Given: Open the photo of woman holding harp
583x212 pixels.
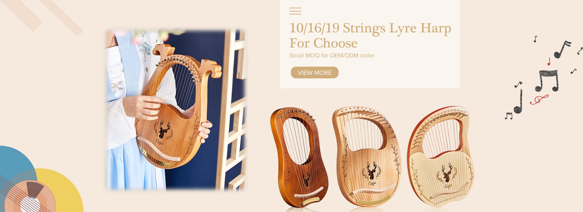Looking at the screenshot, I should click(175, 110).
